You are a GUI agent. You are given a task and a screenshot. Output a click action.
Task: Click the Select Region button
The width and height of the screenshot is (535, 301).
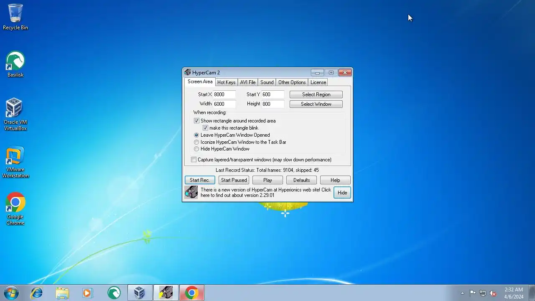(x=316, y=94)
